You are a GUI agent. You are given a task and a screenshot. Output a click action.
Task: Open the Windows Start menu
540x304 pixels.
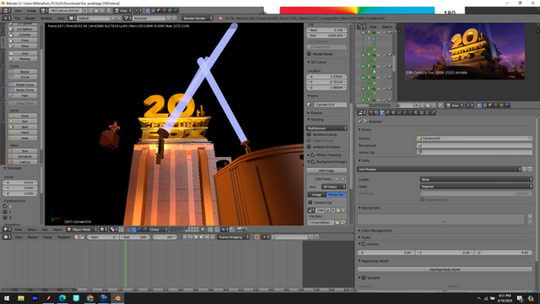7,298
